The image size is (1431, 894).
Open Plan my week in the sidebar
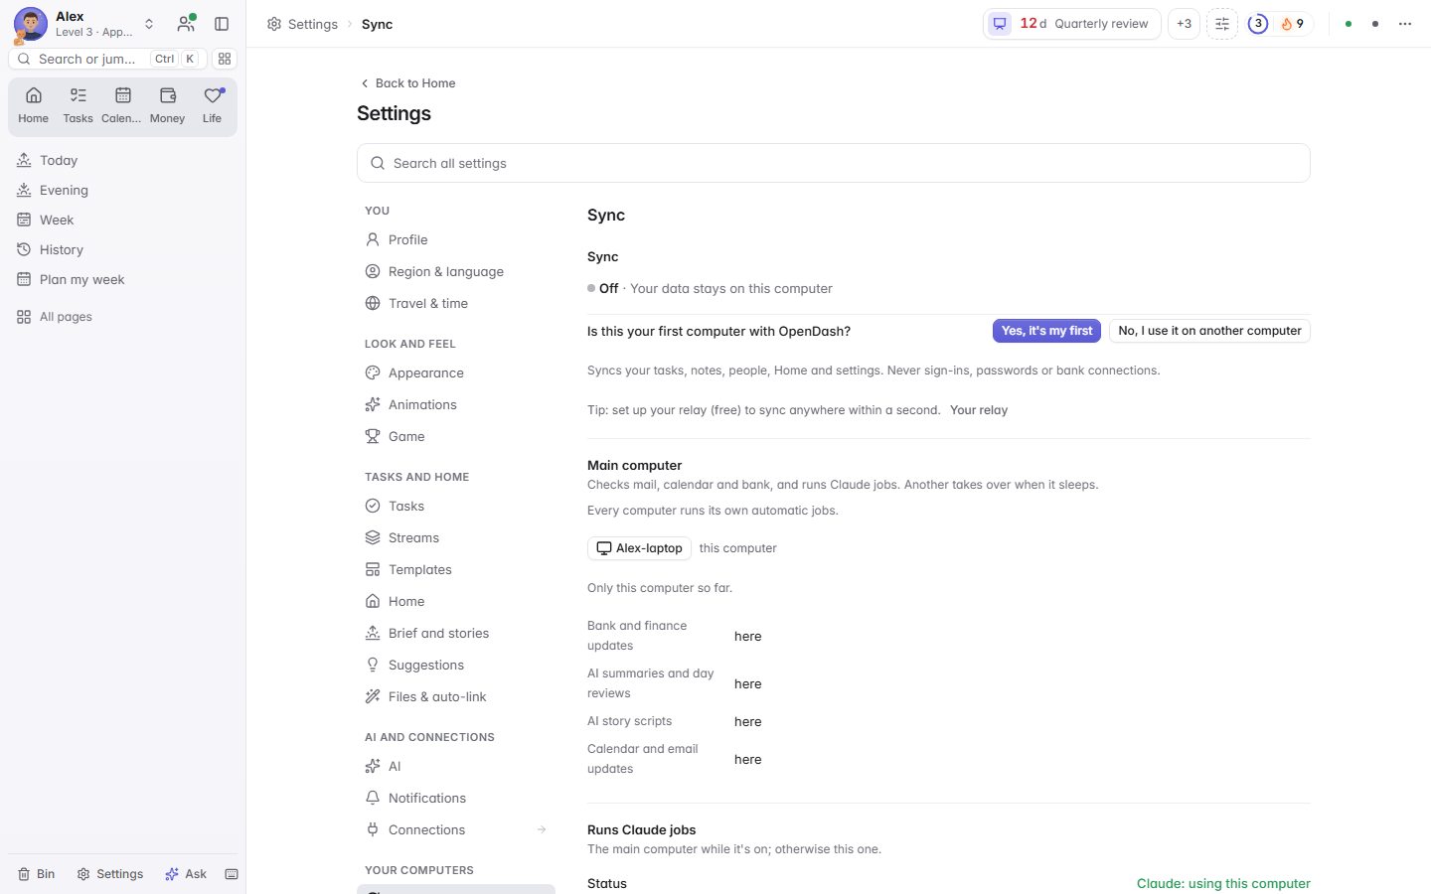tap(123, 279)
